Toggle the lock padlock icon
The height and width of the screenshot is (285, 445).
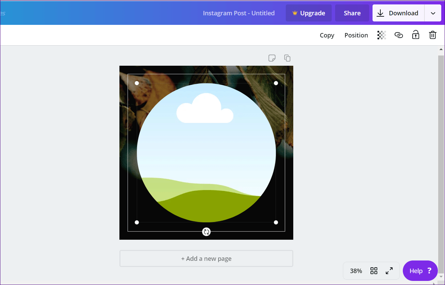(415, 35)
